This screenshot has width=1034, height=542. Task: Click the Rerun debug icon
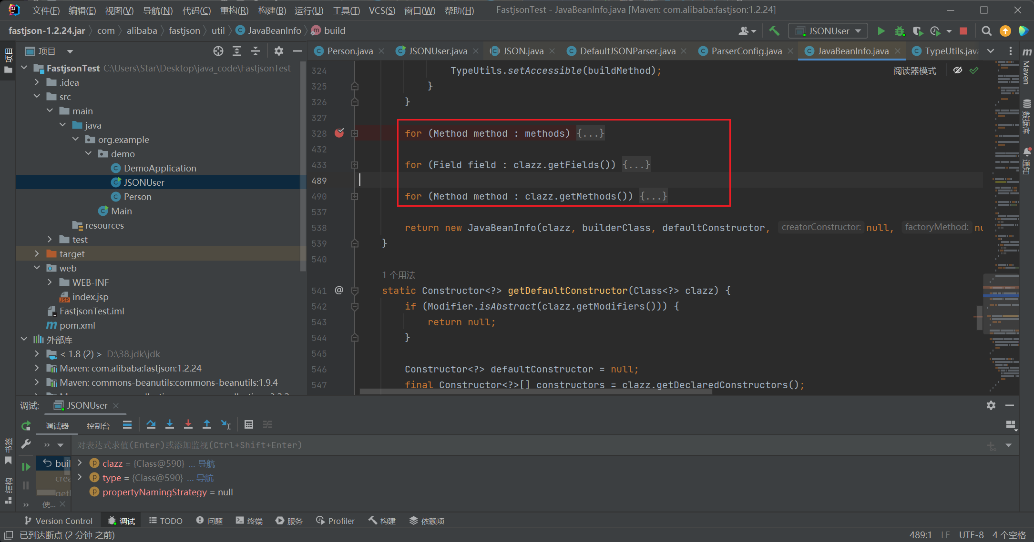(x=26, y=425)
